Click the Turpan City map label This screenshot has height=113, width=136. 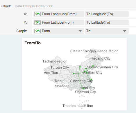tap(60, 67)
